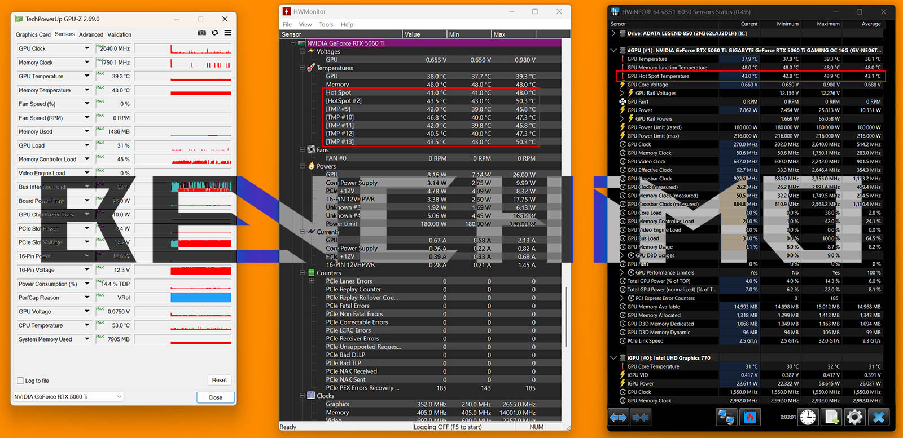
Task: Open the Tools menu in HWMonitor
Action: 326,25
